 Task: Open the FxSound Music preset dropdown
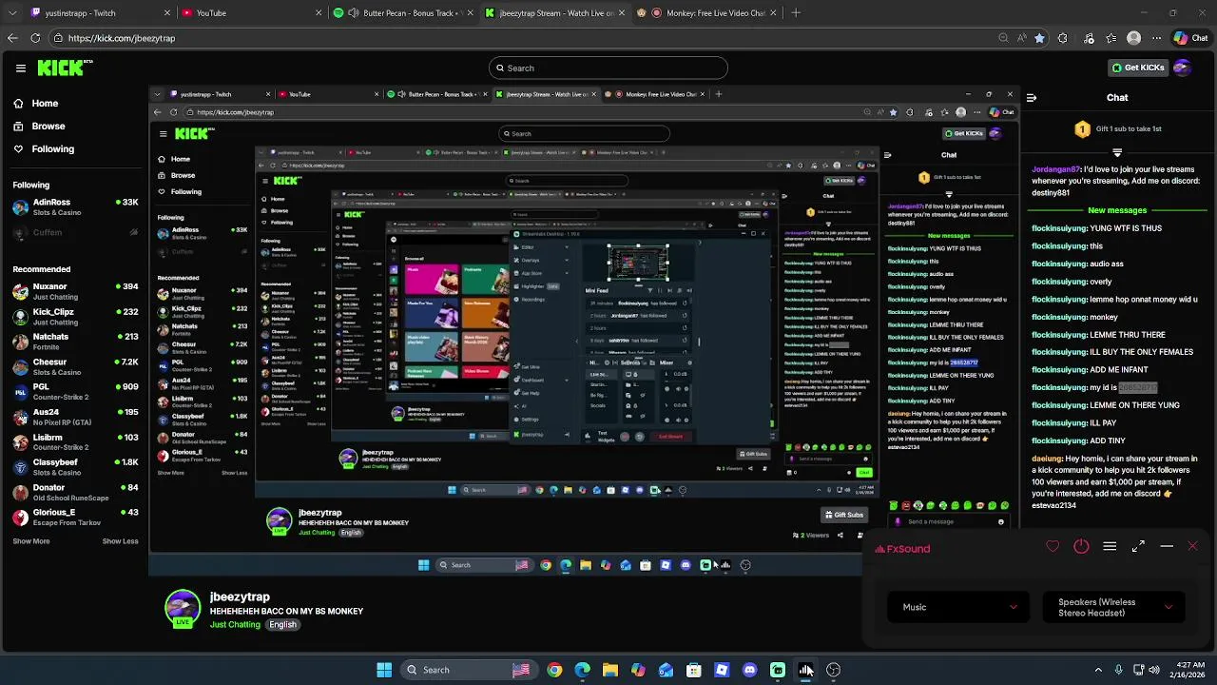coord(958,607)
